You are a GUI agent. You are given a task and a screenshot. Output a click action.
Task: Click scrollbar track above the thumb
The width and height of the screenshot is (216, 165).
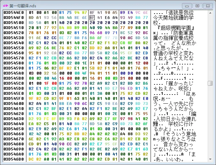[x=210, y=47]
